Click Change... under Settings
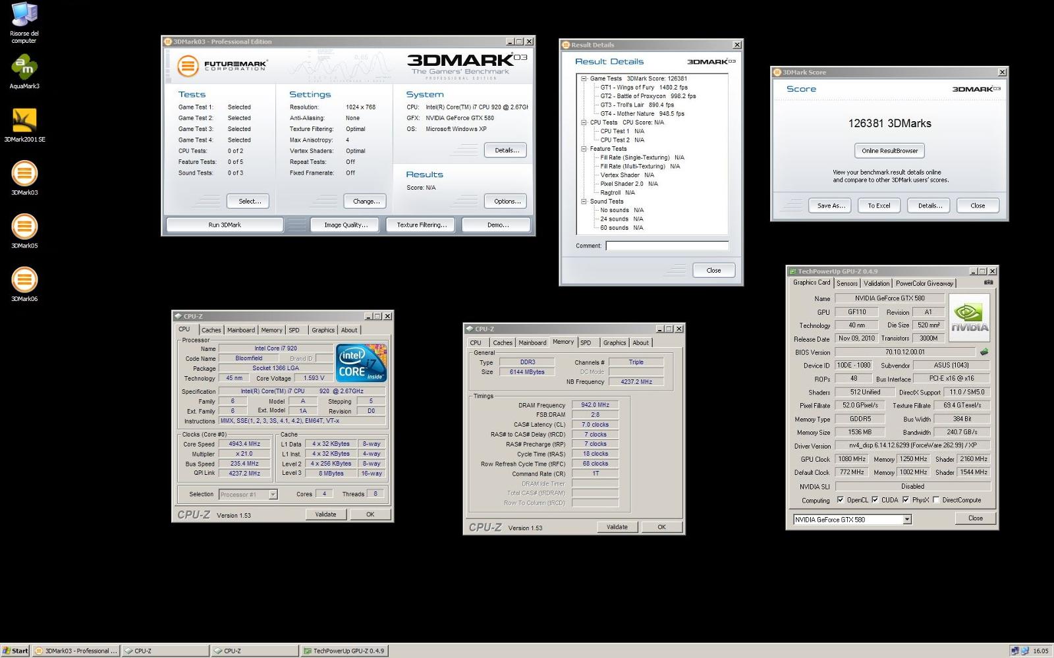 [x=365, y=202]
